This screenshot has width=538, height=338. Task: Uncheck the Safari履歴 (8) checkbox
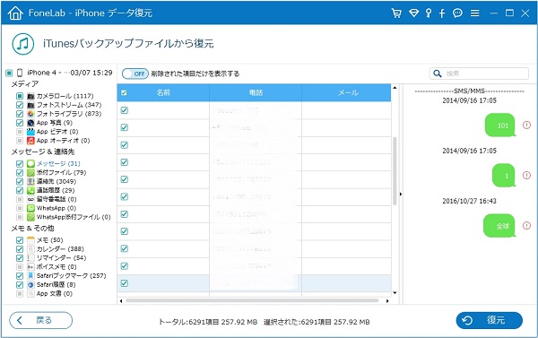tap(20, 285)
